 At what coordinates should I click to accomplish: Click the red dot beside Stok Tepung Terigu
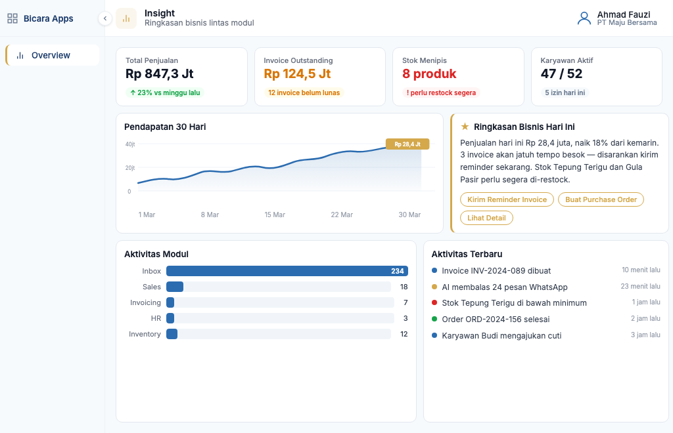(434, 302)
